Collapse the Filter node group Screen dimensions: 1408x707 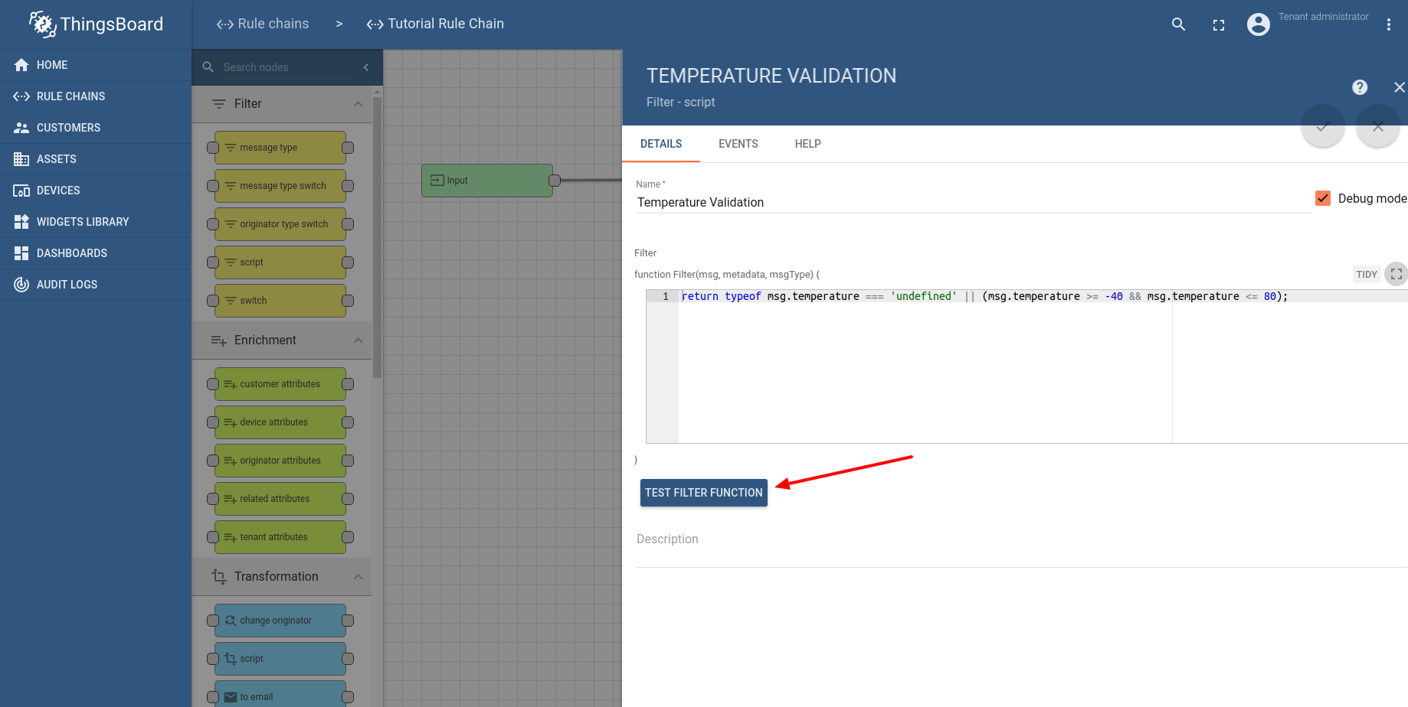(359, 104)
